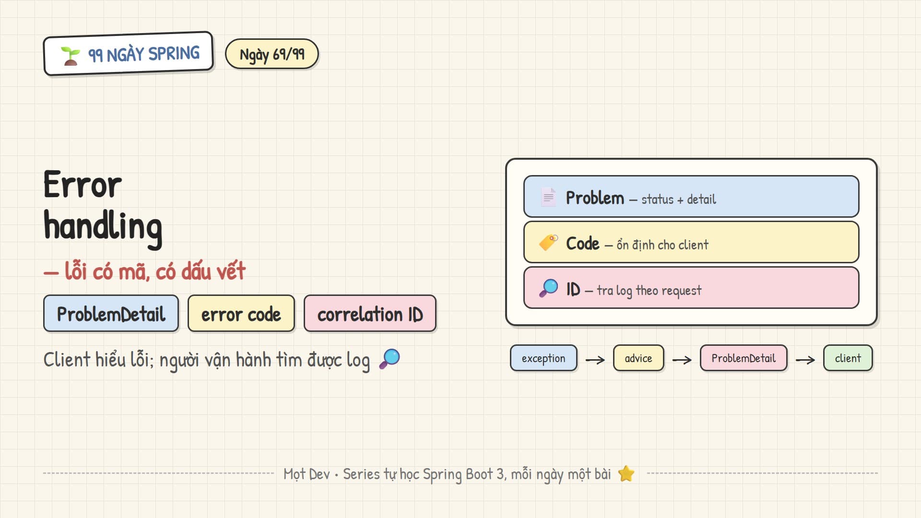Select the ProblemDetail blue tag
921x518 pixels.
111,314
